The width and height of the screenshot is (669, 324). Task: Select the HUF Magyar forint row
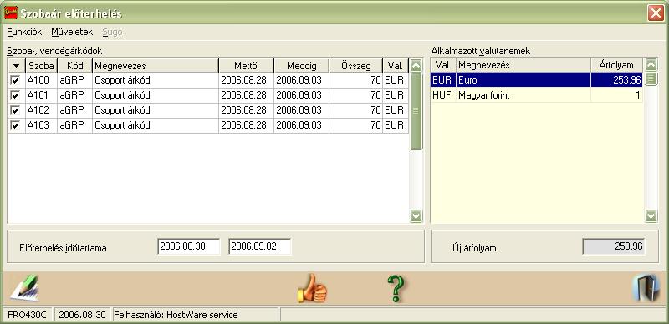536,95
